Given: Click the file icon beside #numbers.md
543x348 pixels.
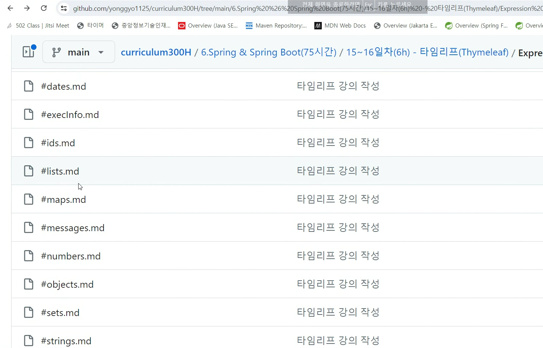Looking at the screenshot, I should click(x=29, y=256).
